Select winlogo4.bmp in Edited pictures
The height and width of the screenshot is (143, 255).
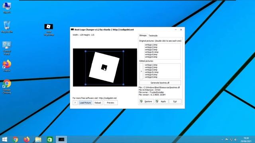click(x=151, y=75)
